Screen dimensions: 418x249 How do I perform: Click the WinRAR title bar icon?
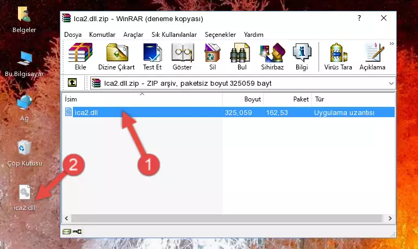pos(66,18)
